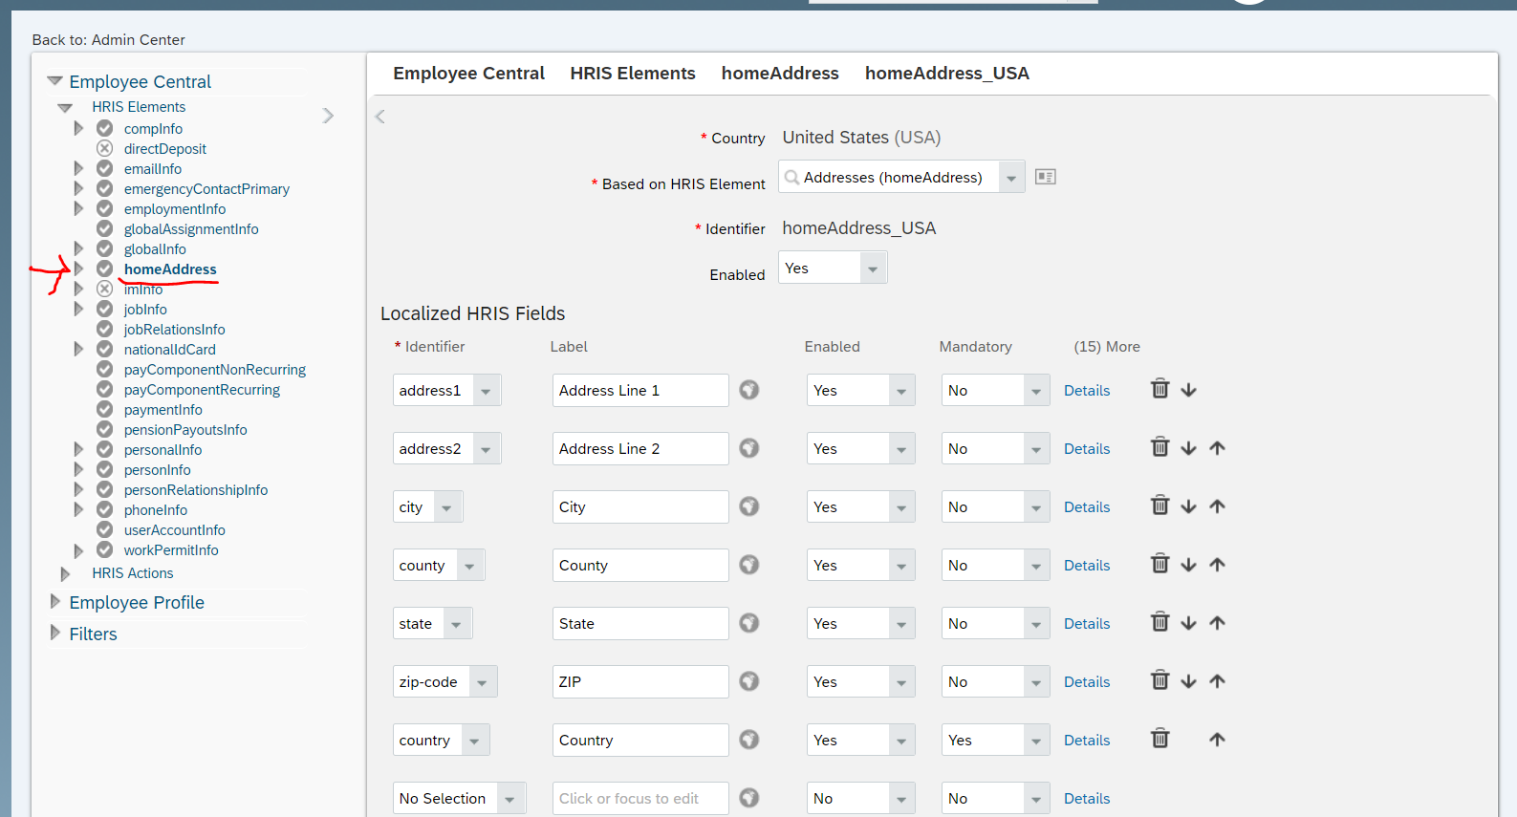The width and height of the screenshot is (1517, 817).
Task: Select Employee Central breadcrumb
Action: (468, 74)
